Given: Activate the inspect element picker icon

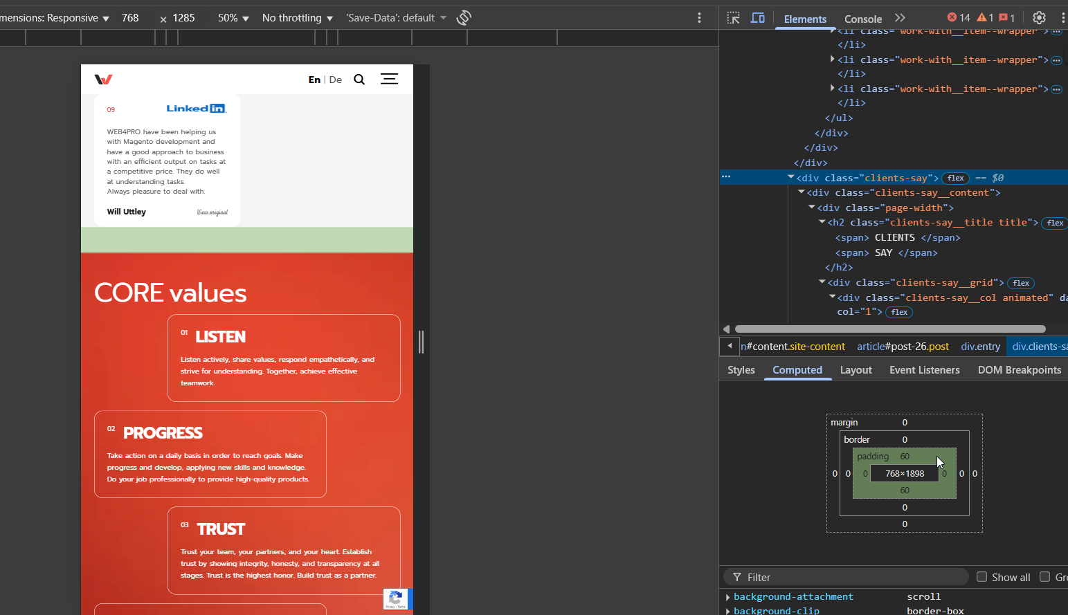Looking at the screenshot, I should [734, 18].
